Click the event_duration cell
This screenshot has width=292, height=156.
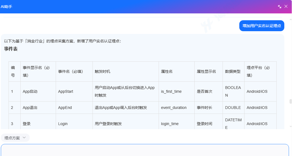176,108
